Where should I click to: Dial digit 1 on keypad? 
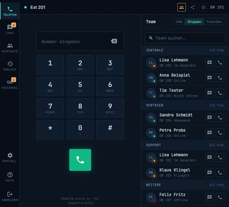click(50, 65)
